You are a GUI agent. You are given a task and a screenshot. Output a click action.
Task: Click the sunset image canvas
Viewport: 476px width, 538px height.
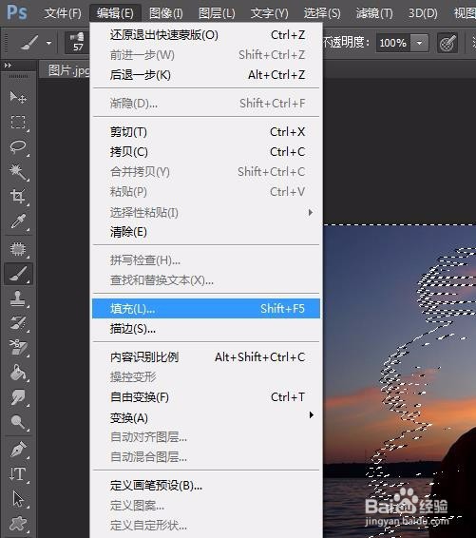coord(400,381)
